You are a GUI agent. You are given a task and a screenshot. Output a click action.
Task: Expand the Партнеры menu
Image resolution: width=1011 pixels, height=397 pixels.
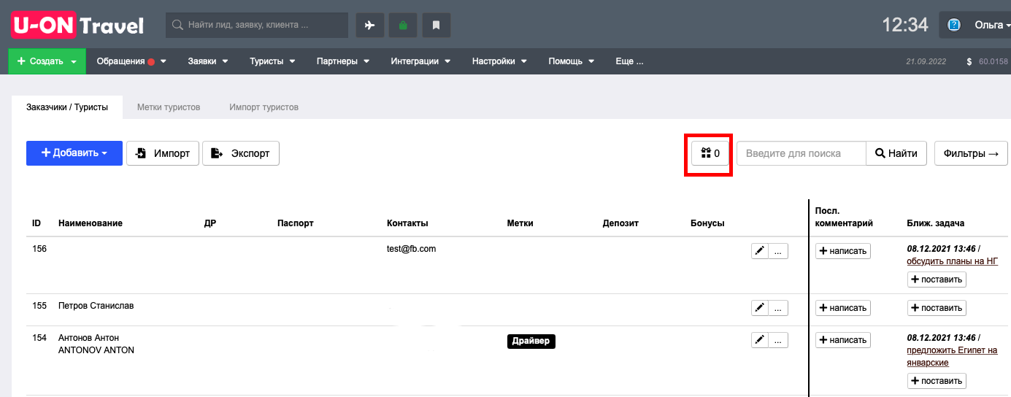343,61
